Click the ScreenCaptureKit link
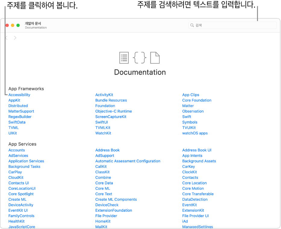The height and width of the screenshot is (229, 281). click(x=111, y=117)
